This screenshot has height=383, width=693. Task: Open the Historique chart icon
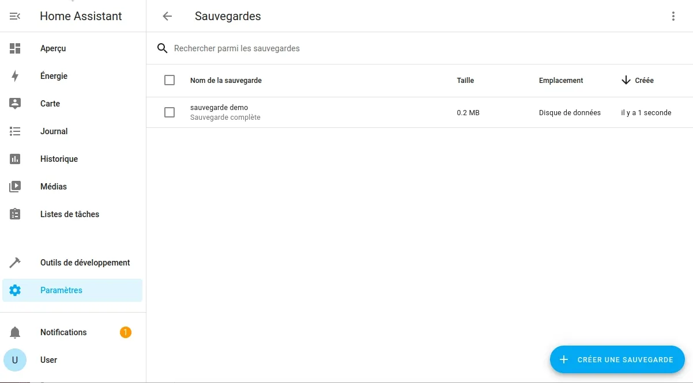pyautogui.click(x=15, y=158)
